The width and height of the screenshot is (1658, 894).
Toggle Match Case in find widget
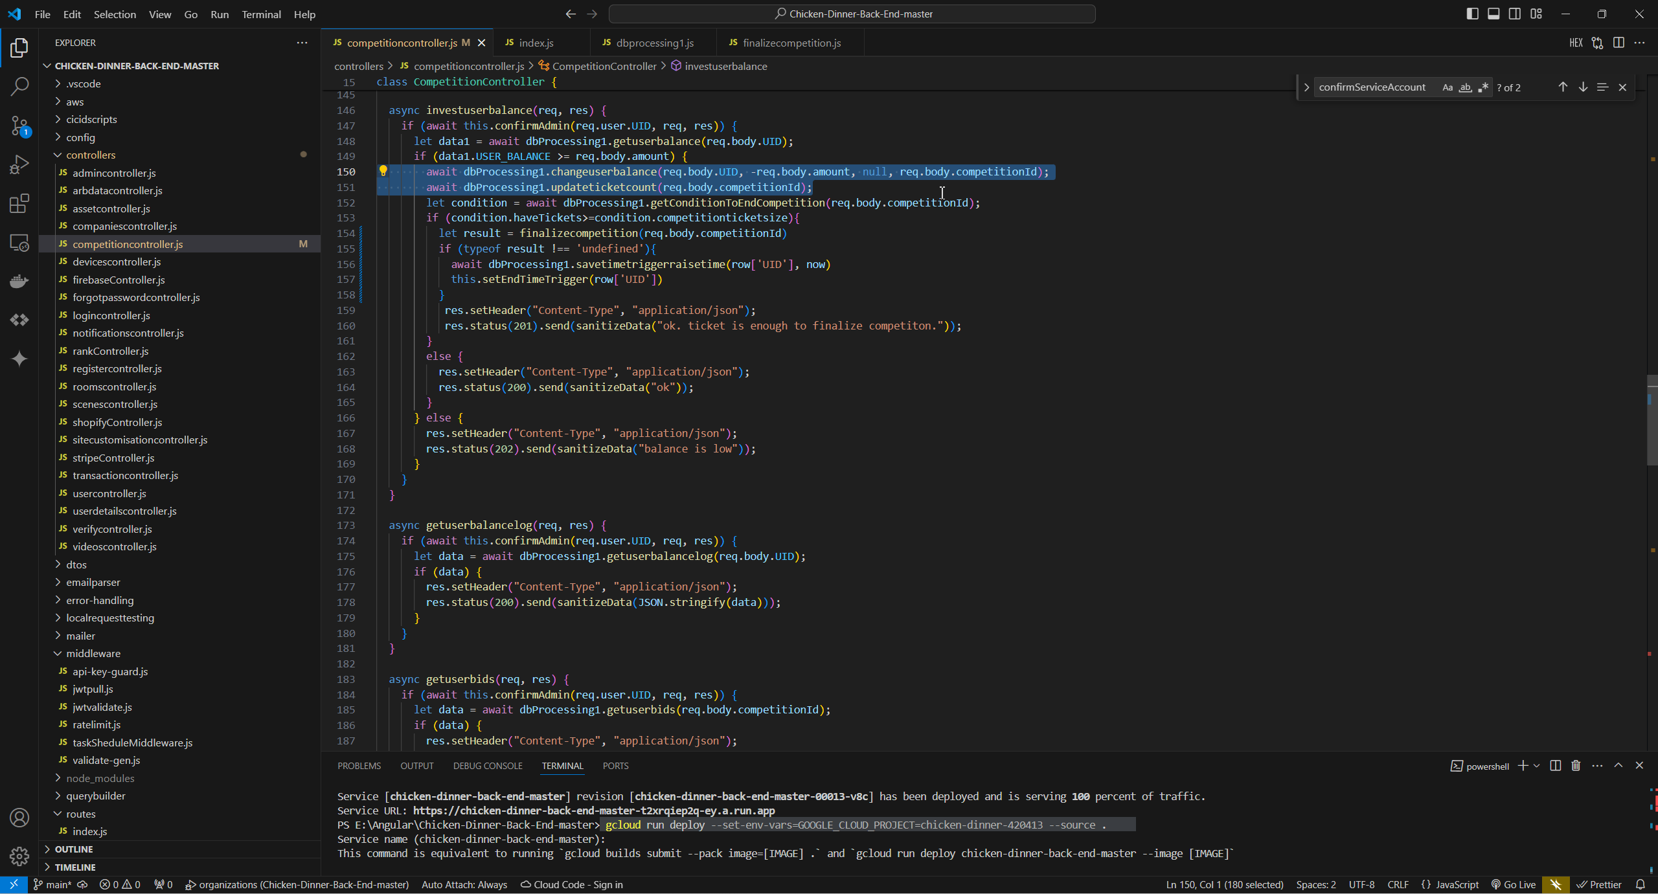coord(1448,87)
